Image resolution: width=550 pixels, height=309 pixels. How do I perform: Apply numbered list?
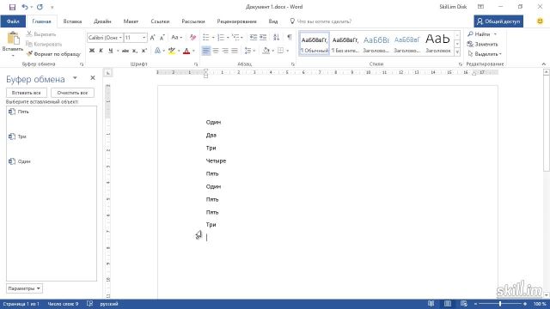pos(221,38)
